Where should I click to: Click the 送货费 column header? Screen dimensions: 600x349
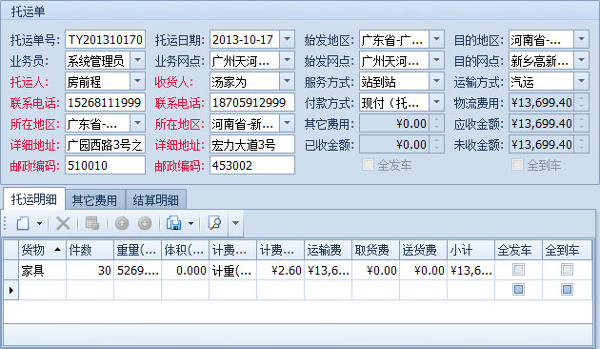point(423,250)
